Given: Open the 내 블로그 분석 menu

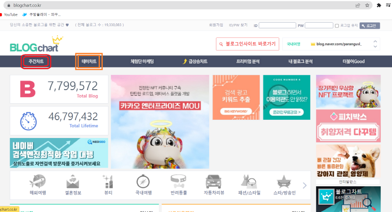Looking at the screenshot, I should (301, 61).
